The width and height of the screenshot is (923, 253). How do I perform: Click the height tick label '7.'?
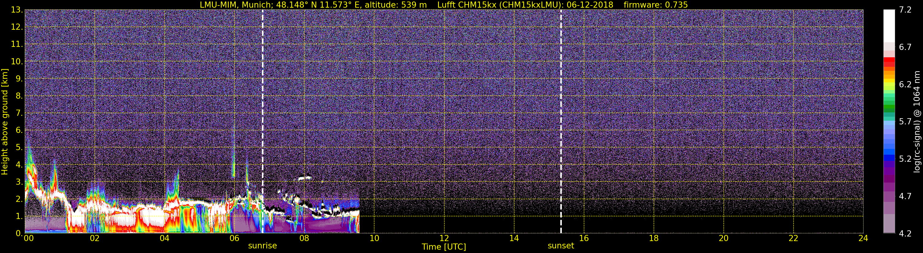point(19,113)
